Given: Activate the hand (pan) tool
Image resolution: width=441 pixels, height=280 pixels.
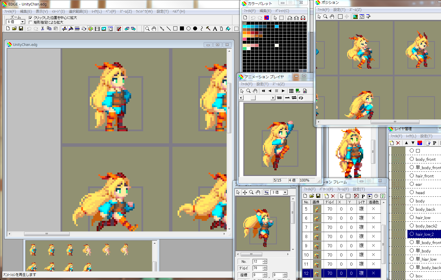Looking at the screenshot, I should 154,28.
